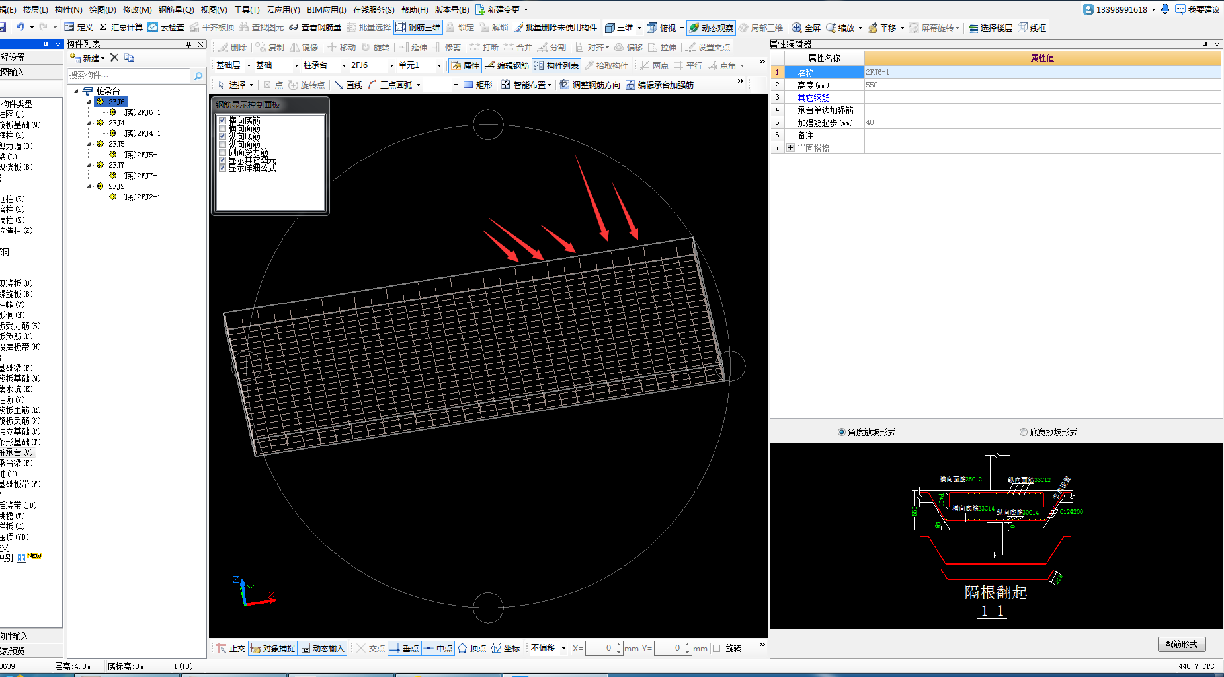Check 横向面筋 checkbox
The width and height of the screenshot is (1224, 677).
coord(223,128)
